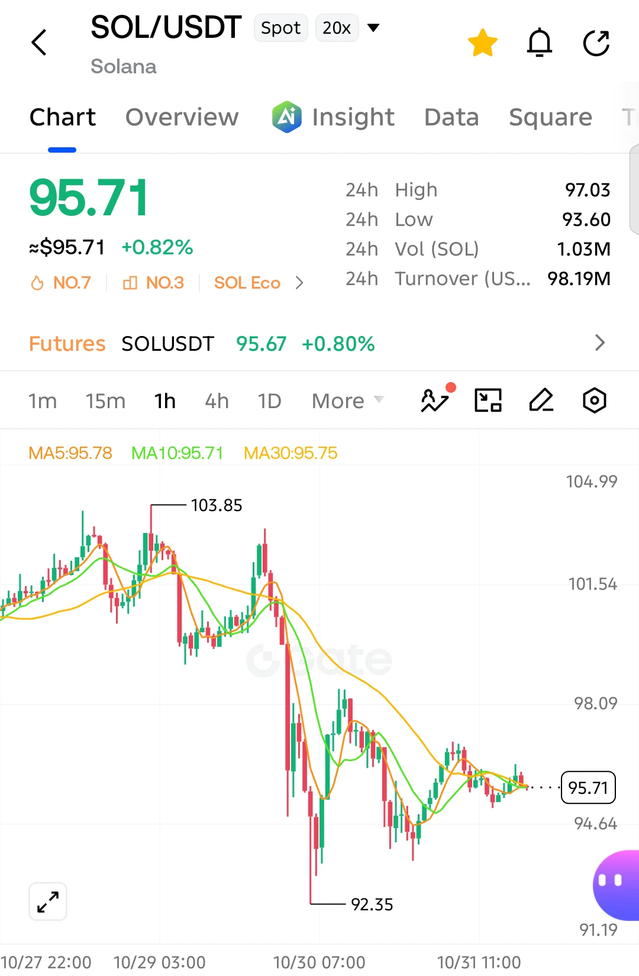Open the SOL Eco link

(247, 283)
